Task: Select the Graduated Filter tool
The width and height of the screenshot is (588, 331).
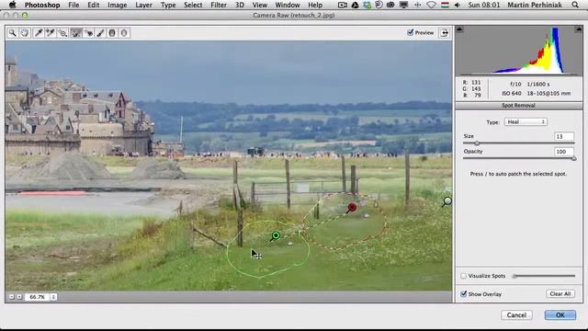Action: pos(112,33)
